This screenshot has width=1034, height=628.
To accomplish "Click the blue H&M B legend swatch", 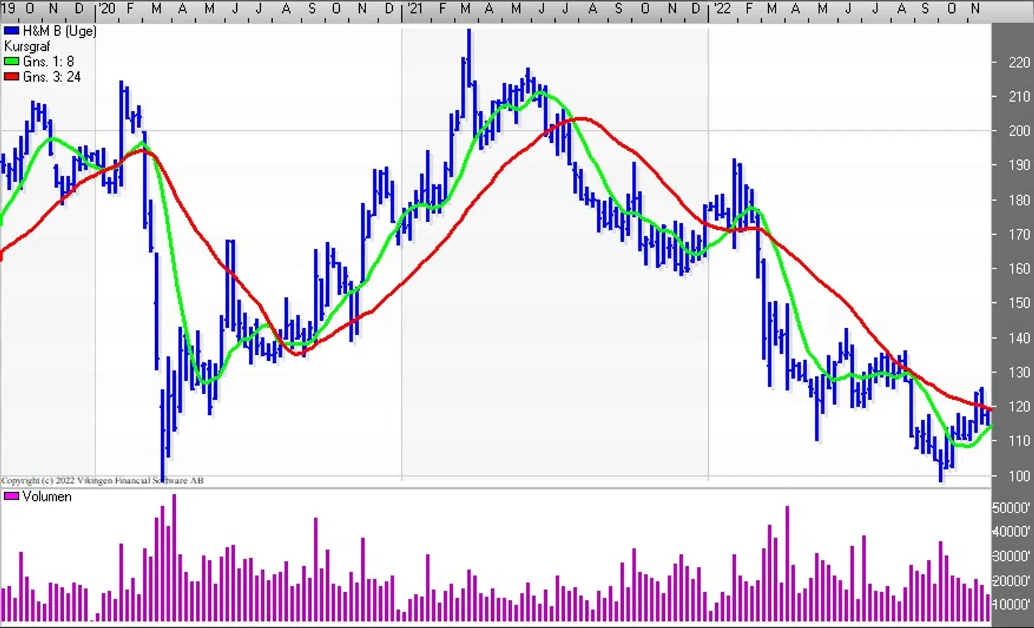I will [11, 31].
